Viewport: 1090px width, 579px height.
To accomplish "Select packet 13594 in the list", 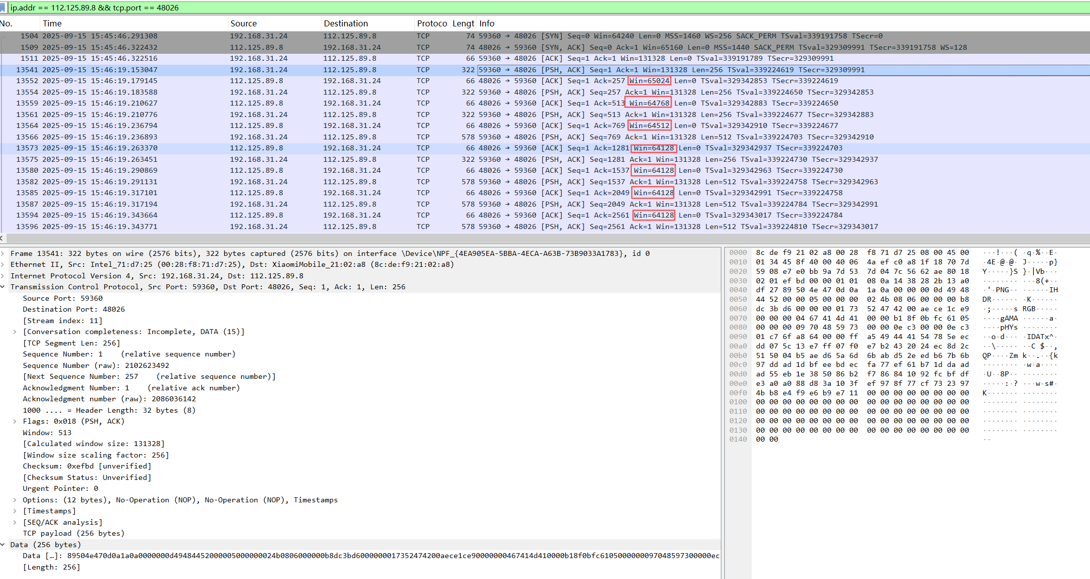I will click(545, 215).
